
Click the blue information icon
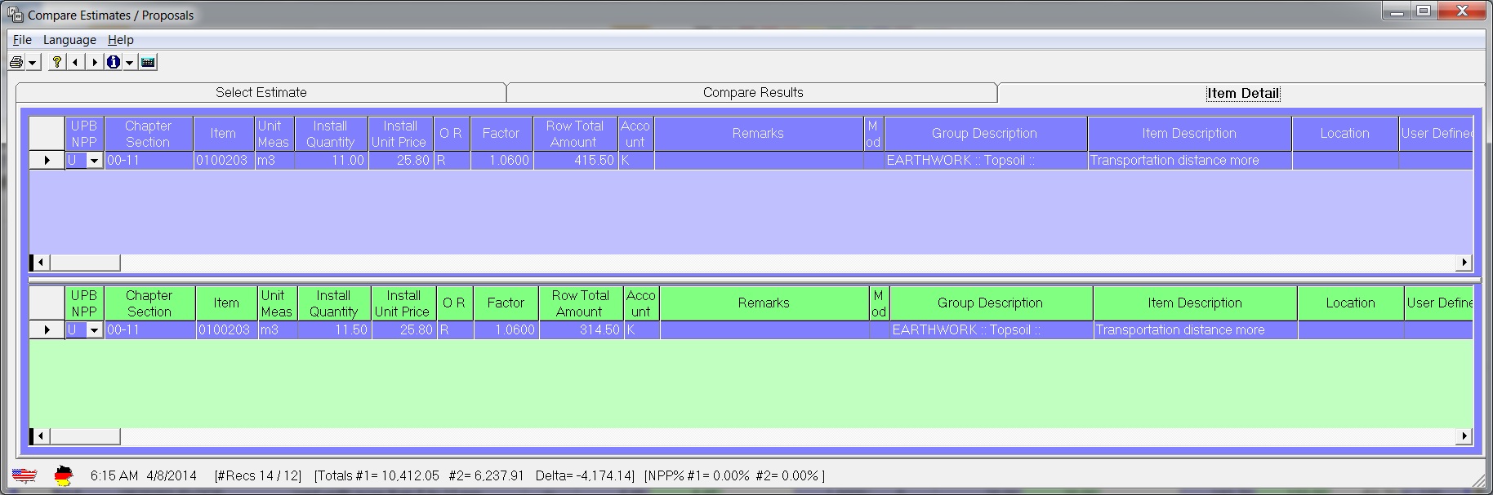tap(113, 62)
